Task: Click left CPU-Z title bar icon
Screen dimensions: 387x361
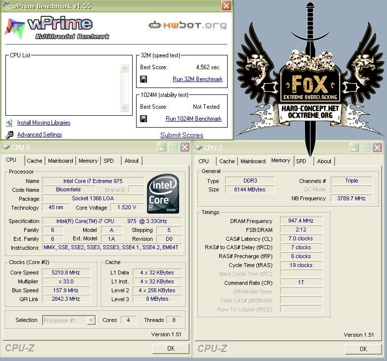Action: coord(5,147)
